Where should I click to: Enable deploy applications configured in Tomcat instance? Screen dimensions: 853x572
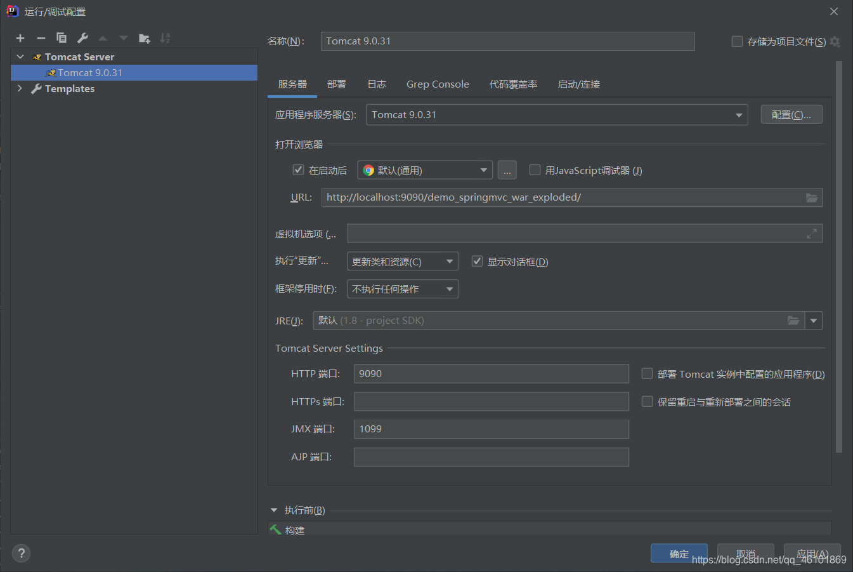pos(647,373)
